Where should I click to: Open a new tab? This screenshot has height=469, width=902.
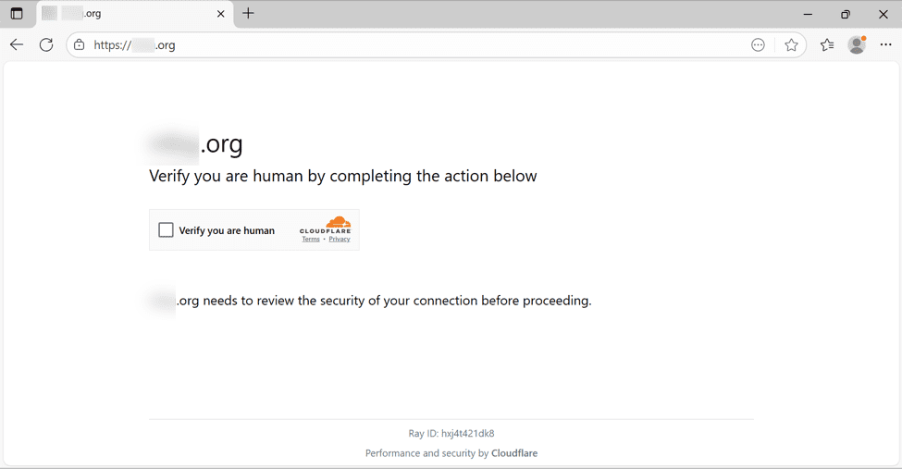pyautogui.click(x=248, y=14)
